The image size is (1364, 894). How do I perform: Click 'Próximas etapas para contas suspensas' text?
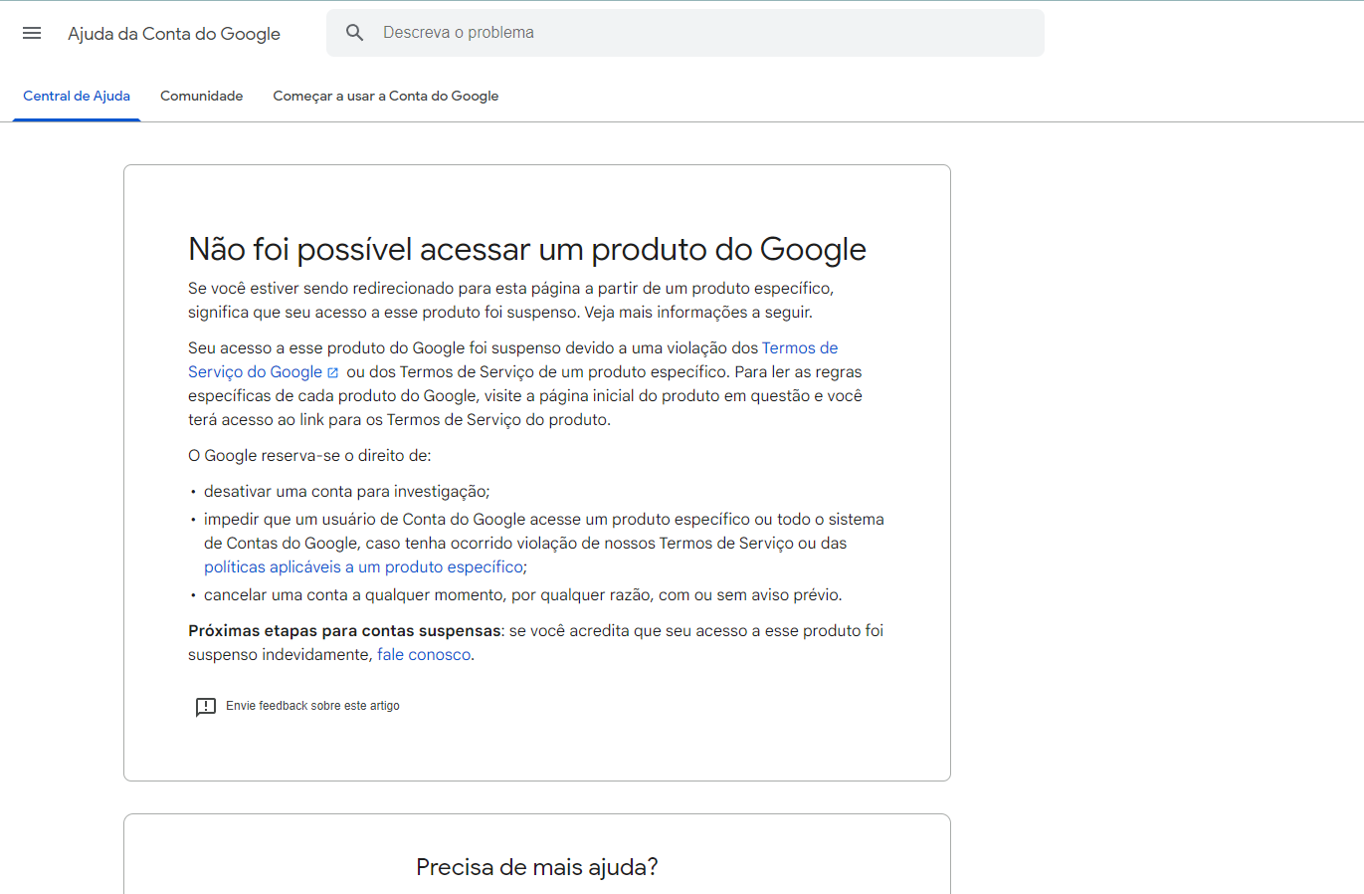[344, 631]
